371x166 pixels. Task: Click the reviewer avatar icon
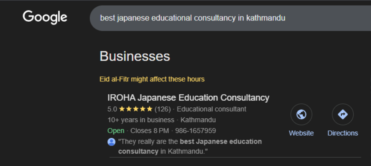(x=111, y=142)
